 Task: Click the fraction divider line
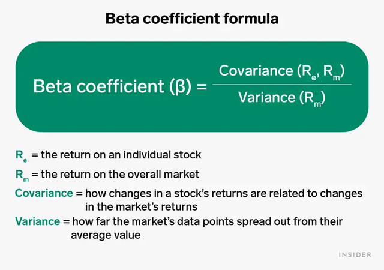coord(282,85)
